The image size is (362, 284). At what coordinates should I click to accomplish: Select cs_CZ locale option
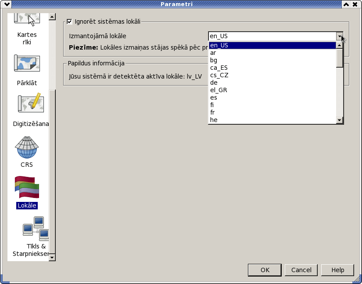coord(272,75)
